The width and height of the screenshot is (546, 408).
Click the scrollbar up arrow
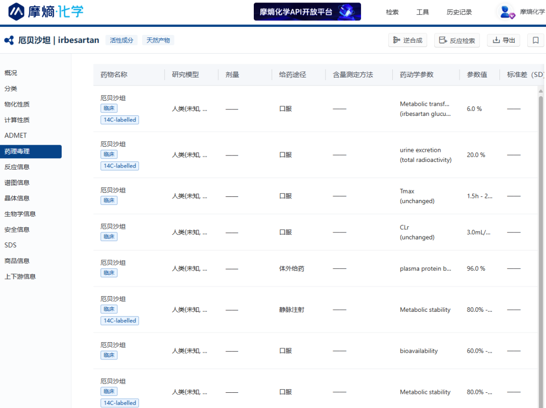click(540, 91)
